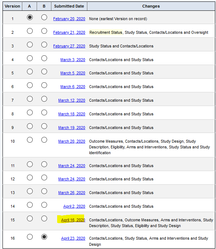Click version 15's changes description text

tap(151, 223)
